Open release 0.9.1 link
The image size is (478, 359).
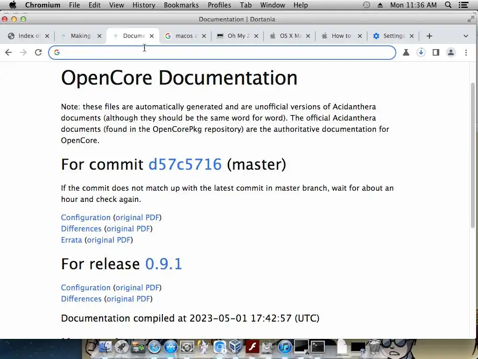pos(164,264)
